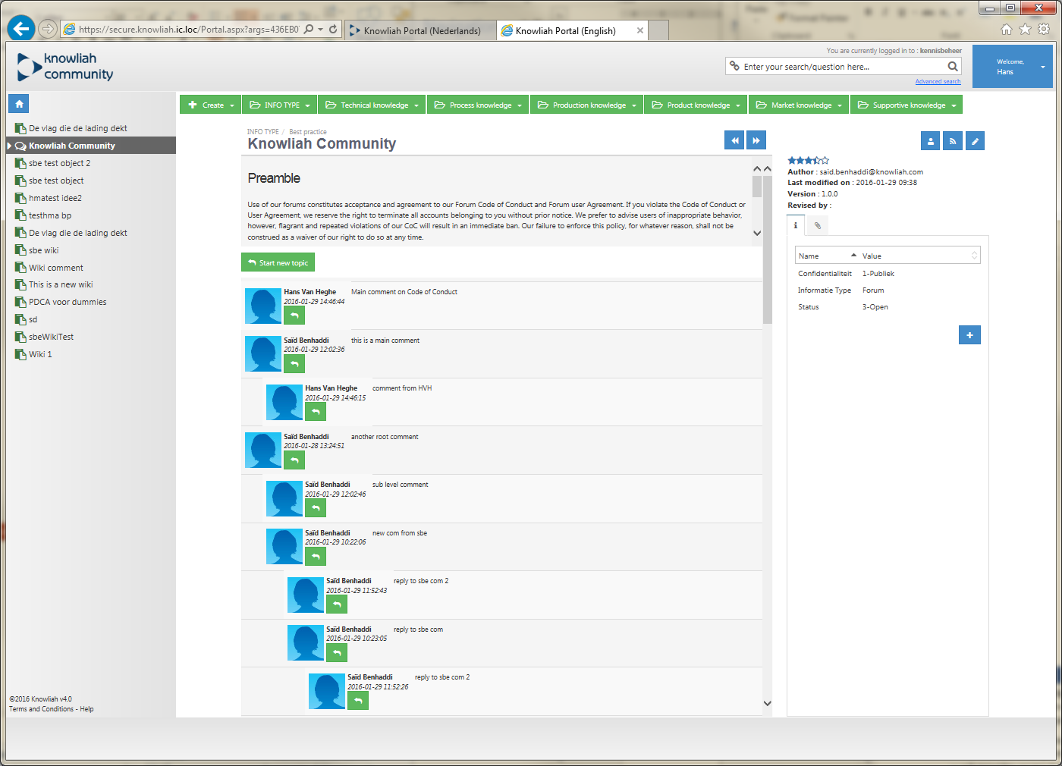Click the pencil edit icon
The height and width of the screenshot is (766, 1062).
point(976,141)
